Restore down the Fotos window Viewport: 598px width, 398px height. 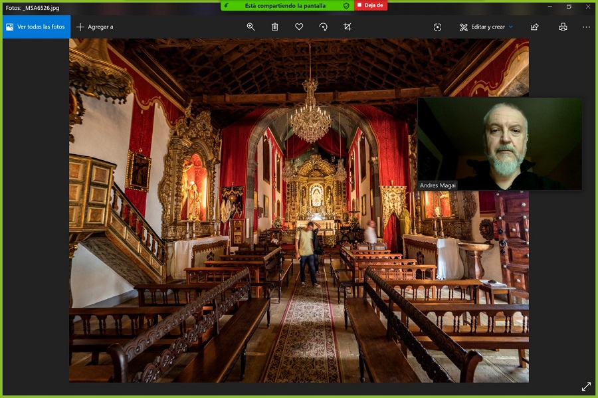(x=569, y=7)
